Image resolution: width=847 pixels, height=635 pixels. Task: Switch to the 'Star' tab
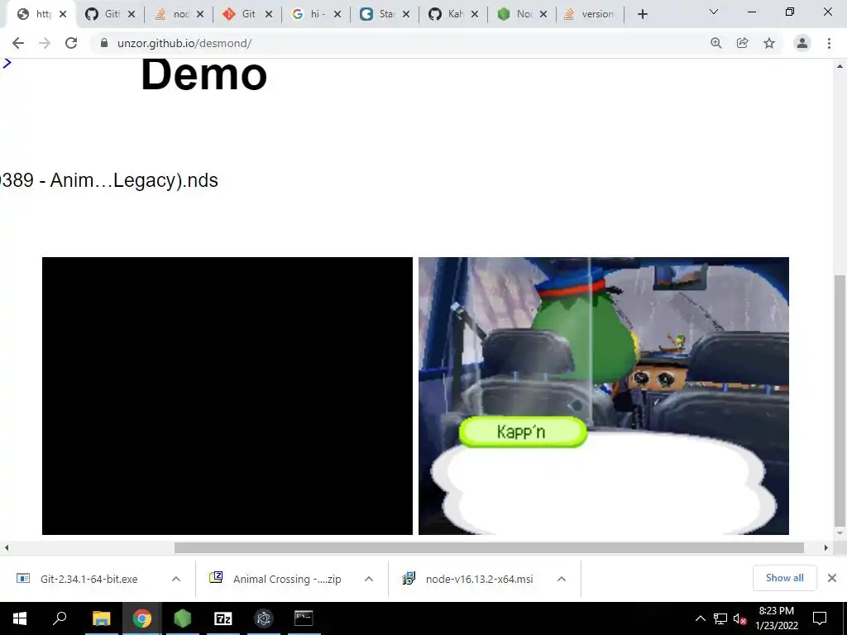coord(377,14)
